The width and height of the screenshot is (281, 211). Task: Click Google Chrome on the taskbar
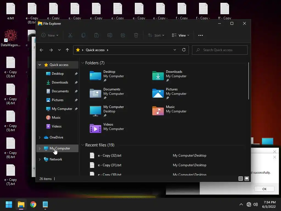pos(33,204)
